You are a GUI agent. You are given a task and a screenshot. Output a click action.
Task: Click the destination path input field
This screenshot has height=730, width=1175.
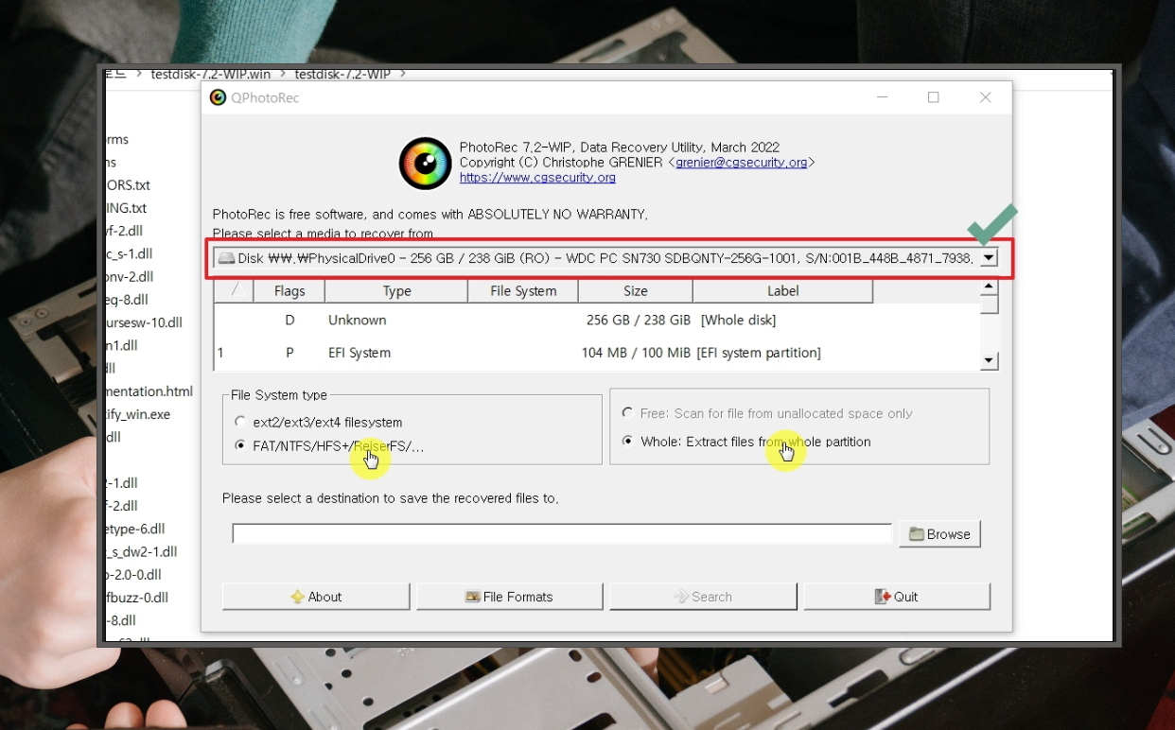(562, 534)
